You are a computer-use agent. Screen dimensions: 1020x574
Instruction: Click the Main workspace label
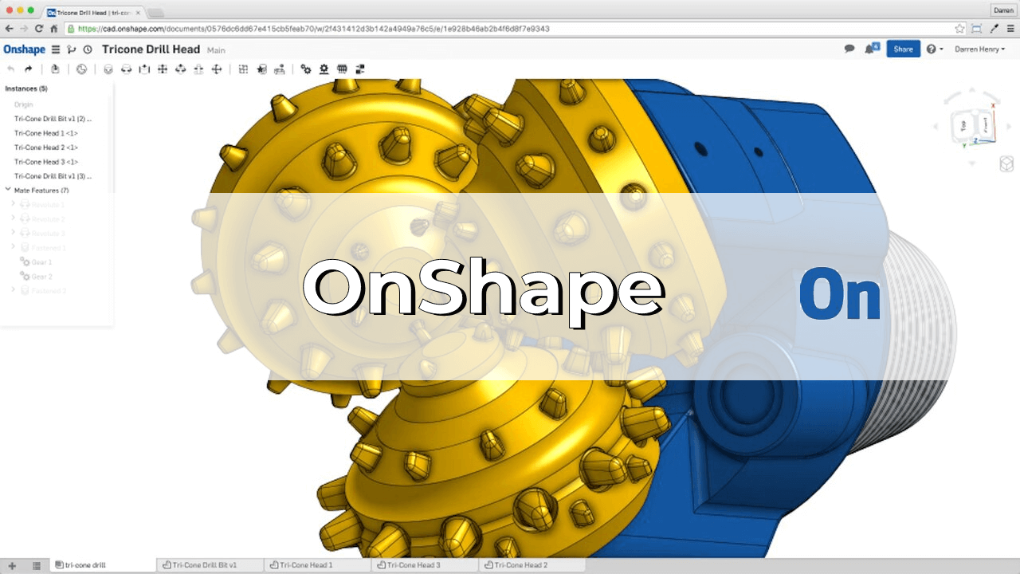(x=216, y=50)
